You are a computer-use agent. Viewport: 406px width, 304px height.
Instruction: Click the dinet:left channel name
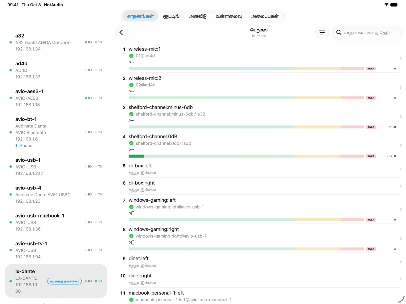pos(139,258)
